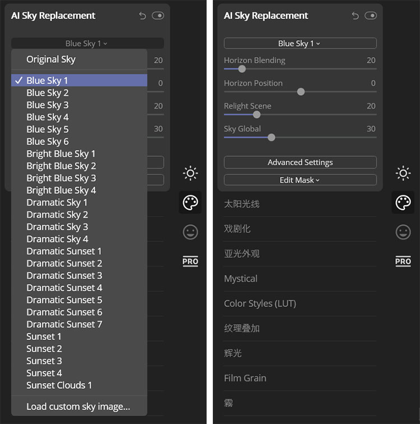Viewport: 420px width, 424px height.
Task: Open the PRO tools icon in the right sidebar
Action: [x=403, y=261]
